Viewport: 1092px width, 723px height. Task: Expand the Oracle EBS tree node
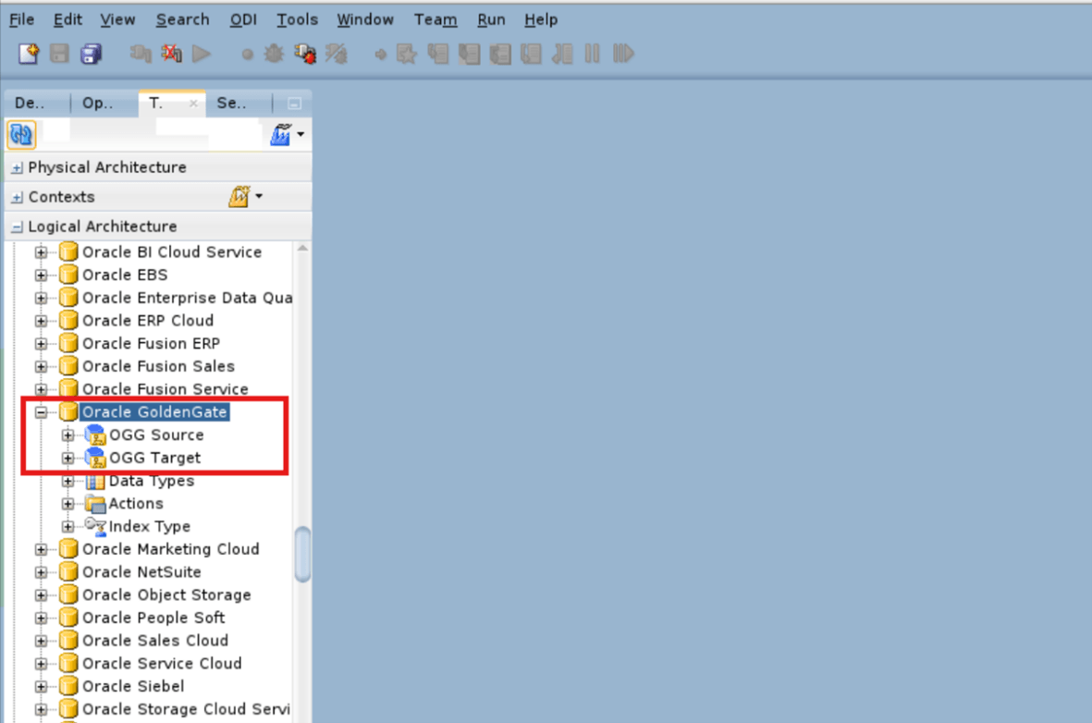(40, 275)
